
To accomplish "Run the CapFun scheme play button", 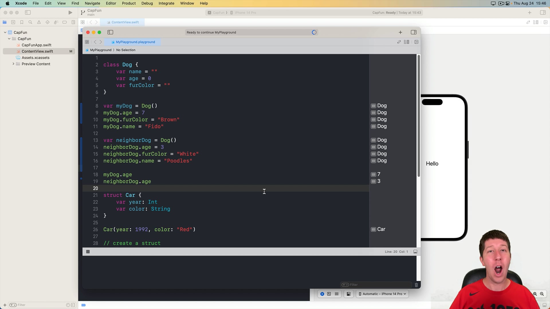I will tap(70, 13).
